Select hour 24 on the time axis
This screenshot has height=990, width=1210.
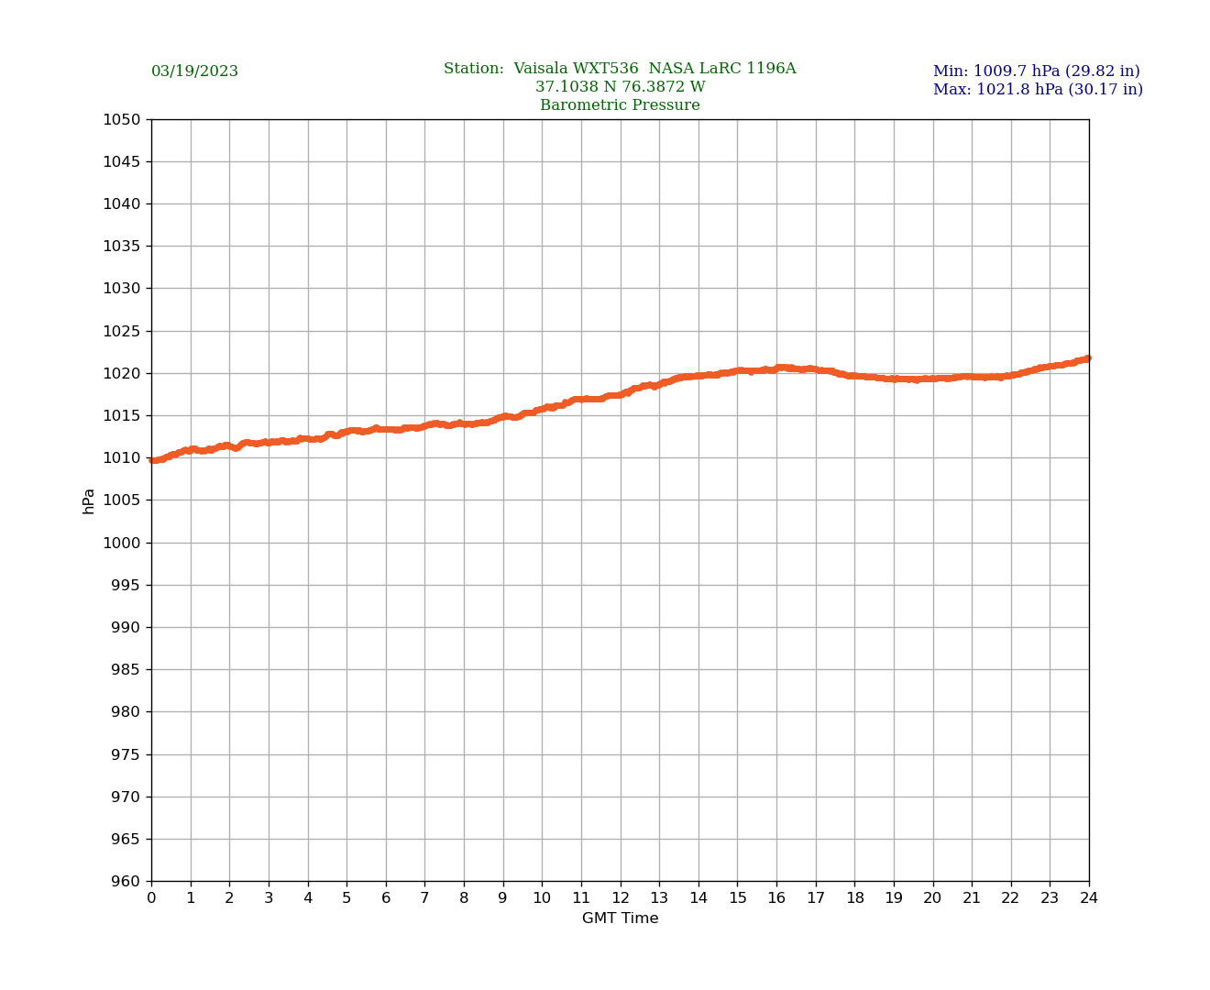point(1089,898)
